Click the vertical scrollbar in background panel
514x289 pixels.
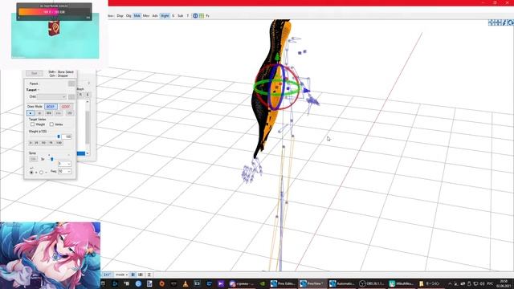click(88, 128)
